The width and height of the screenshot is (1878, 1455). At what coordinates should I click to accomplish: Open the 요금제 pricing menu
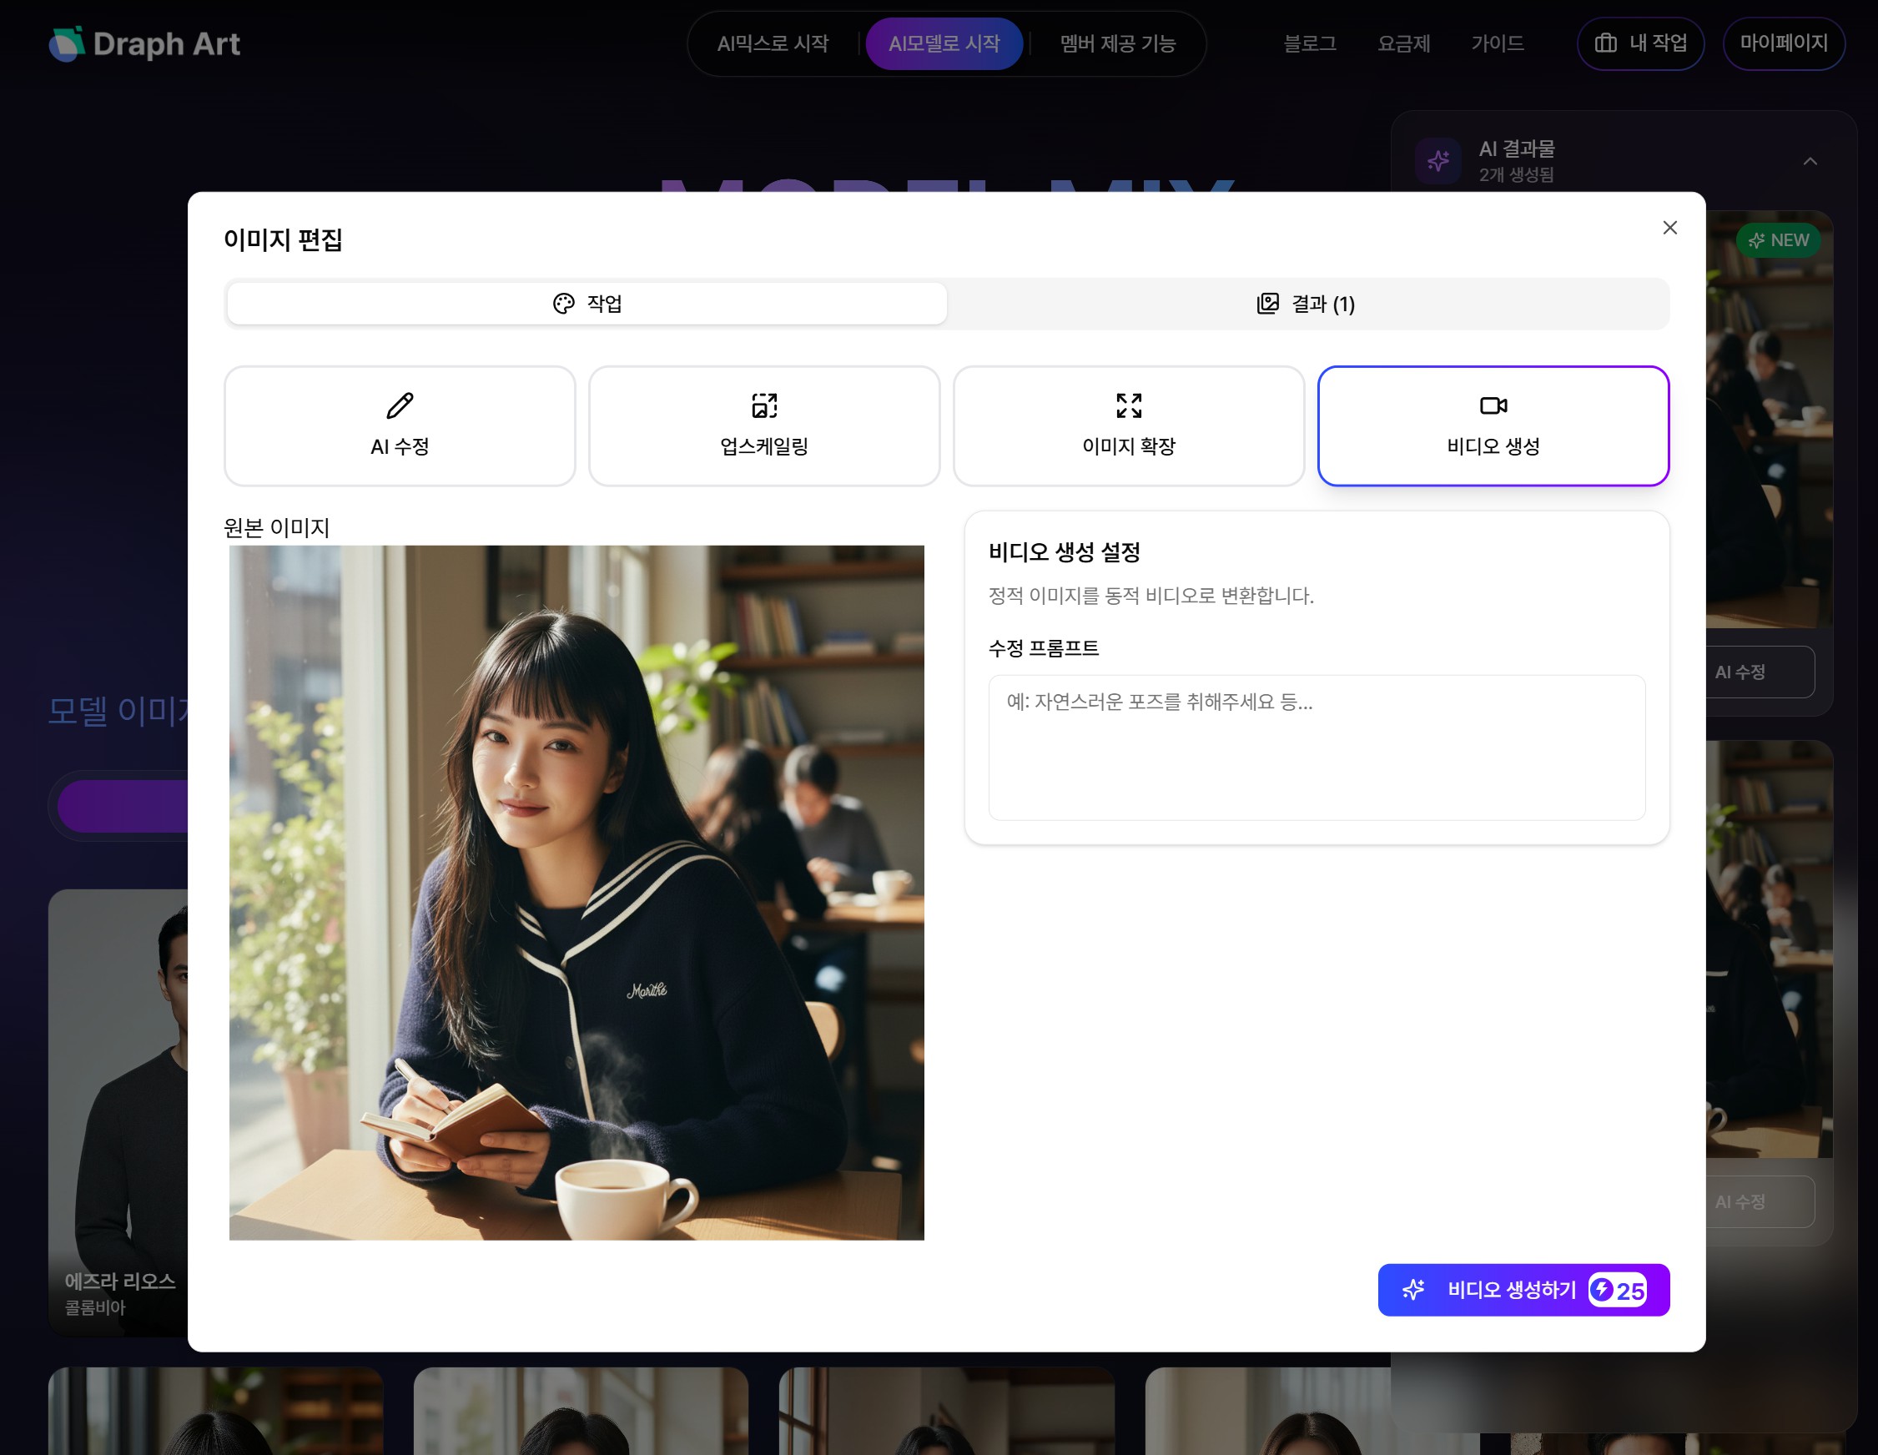[x=1405, y=44]
